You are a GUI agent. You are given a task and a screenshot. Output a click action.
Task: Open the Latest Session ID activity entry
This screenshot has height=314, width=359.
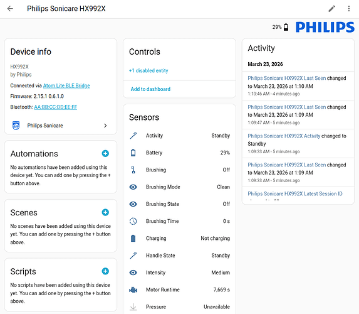click(295, 193)
